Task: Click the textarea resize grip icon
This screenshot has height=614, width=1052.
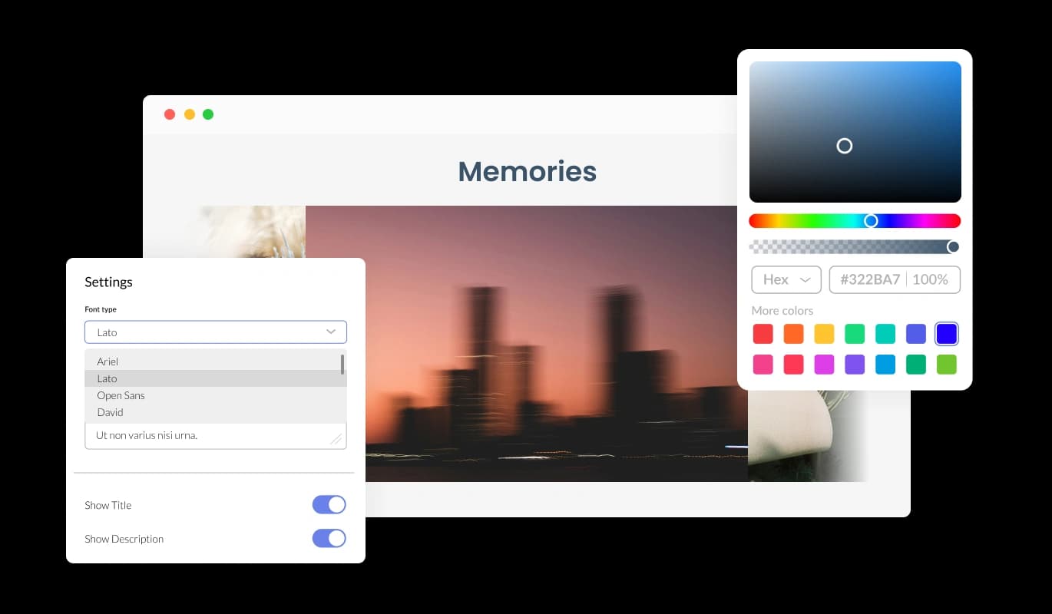Action: tap(336, 439)
